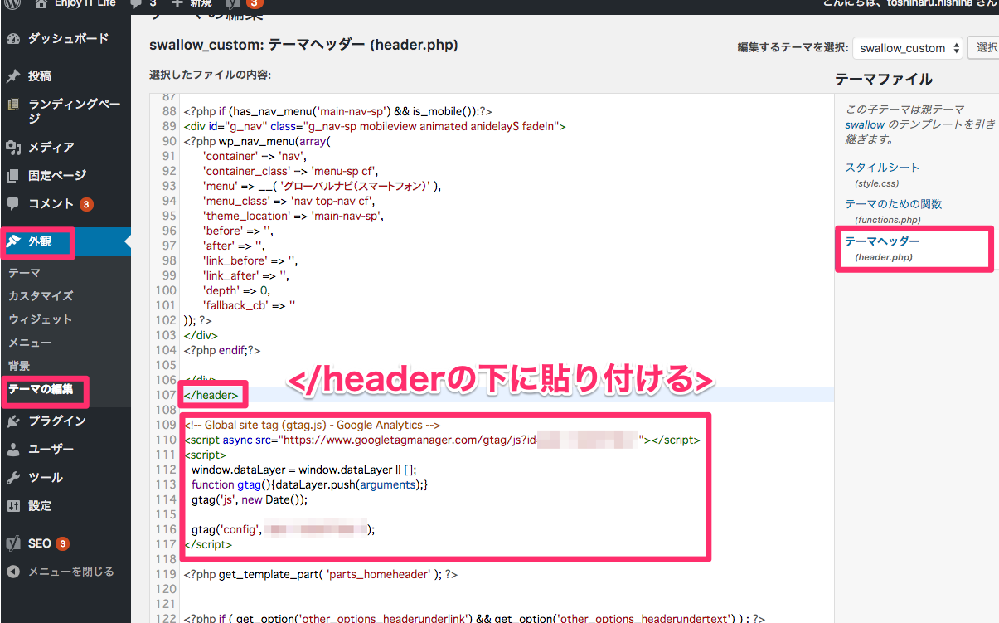
Task: Open the スタイルシート theme file link
Action: coord(882,168)
